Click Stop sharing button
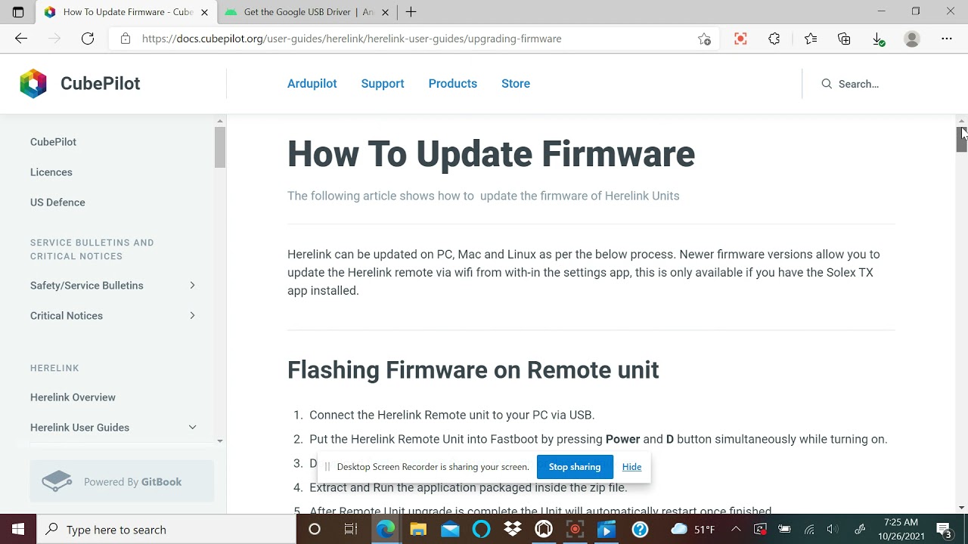This screenshot has height=544, width=968. pyautogui.click(x=575, y=467)
